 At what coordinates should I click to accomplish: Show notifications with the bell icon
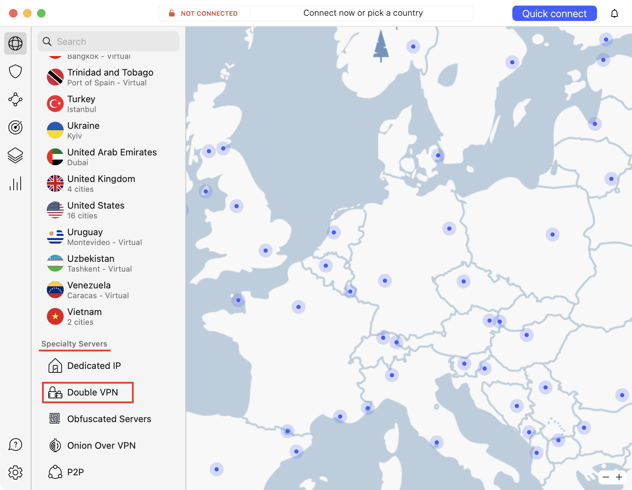coord(615,14)
